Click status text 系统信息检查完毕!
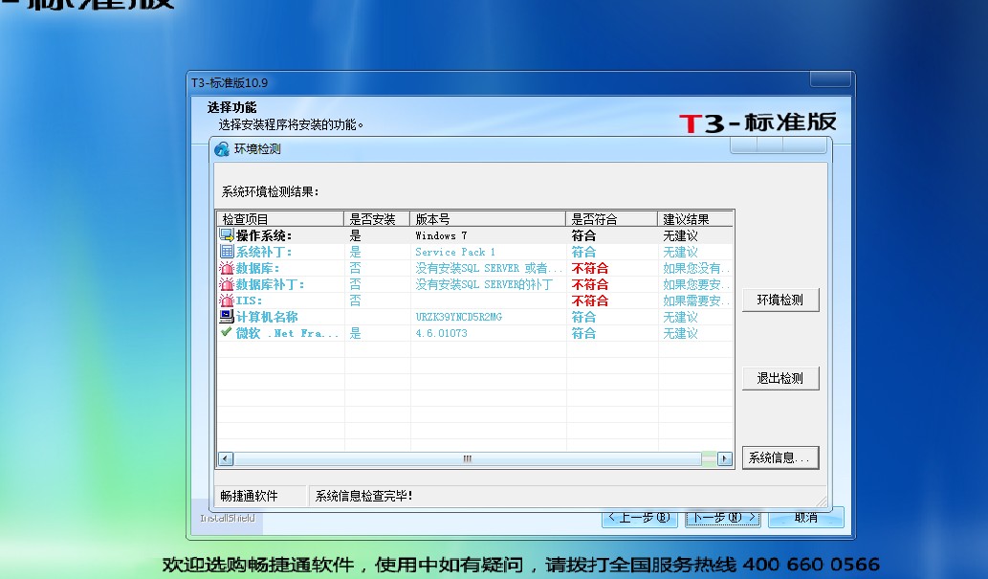This screenshot has width=988, height=579. [x=363, y=497]
